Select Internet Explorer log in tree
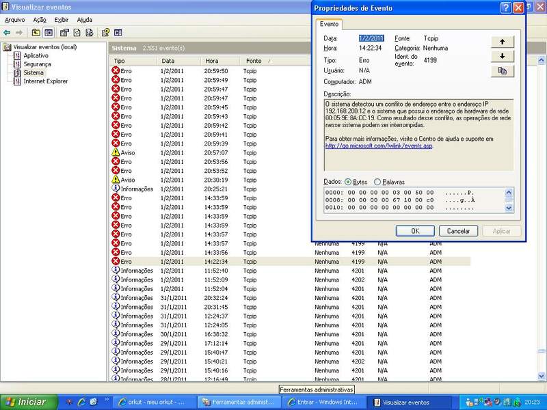 tap(45, 81)
